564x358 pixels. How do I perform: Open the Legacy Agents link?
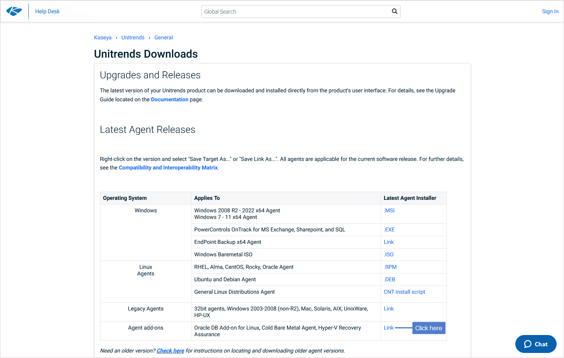click(x=388, y=309)
